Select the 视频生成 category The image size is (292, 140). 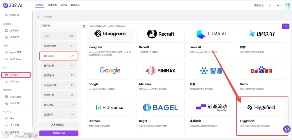(x=59, y=75)
